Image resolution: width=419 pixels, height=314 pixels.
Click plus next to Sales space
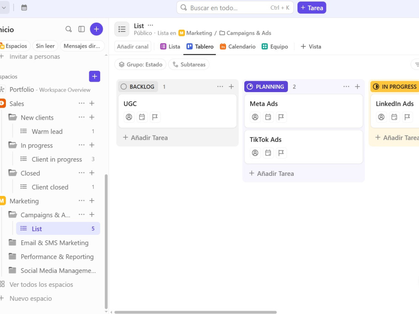coord(92,103)
